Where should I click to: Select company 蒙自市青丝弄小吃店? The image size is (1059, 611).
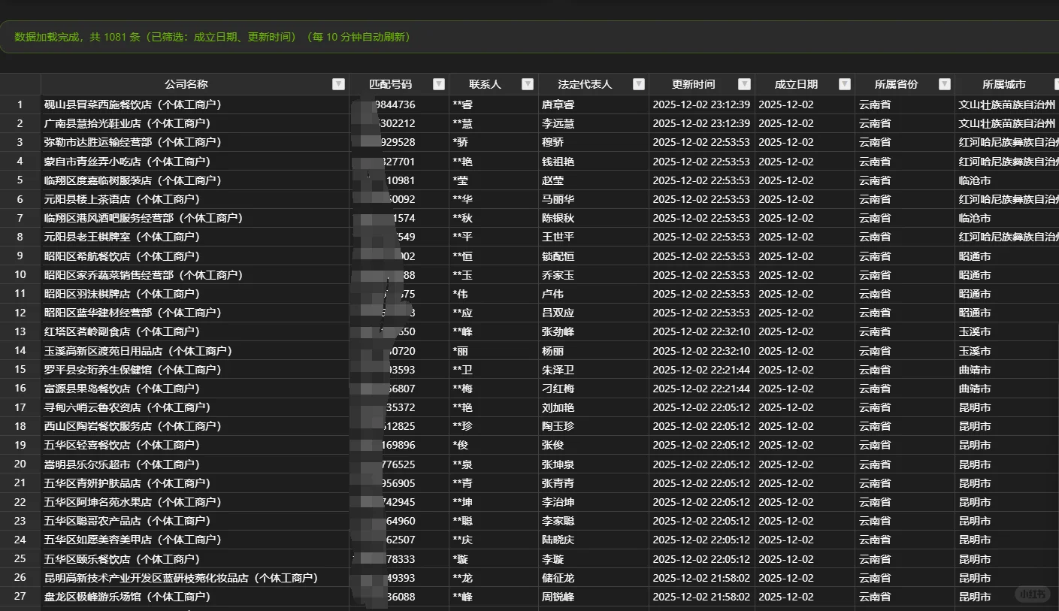click(x=128, y=162)
